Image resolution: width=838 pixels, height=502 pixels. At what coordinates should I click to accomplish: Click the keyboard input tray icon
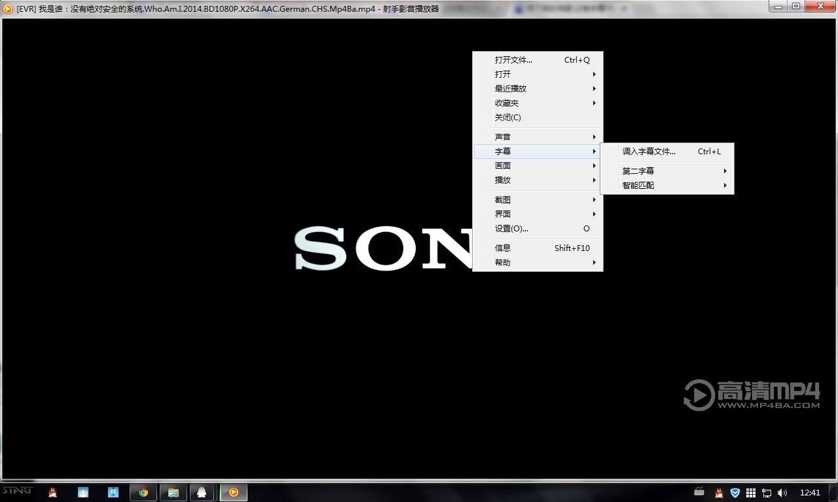(x=699, y=492)
